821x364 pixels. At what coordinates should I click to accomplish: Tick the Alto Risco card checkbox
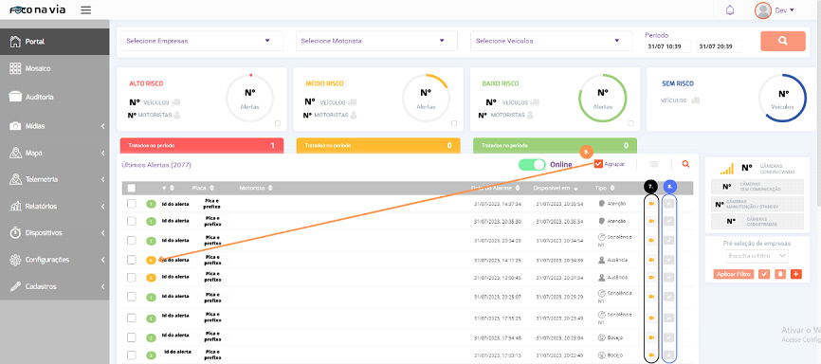tap(278, 123)
